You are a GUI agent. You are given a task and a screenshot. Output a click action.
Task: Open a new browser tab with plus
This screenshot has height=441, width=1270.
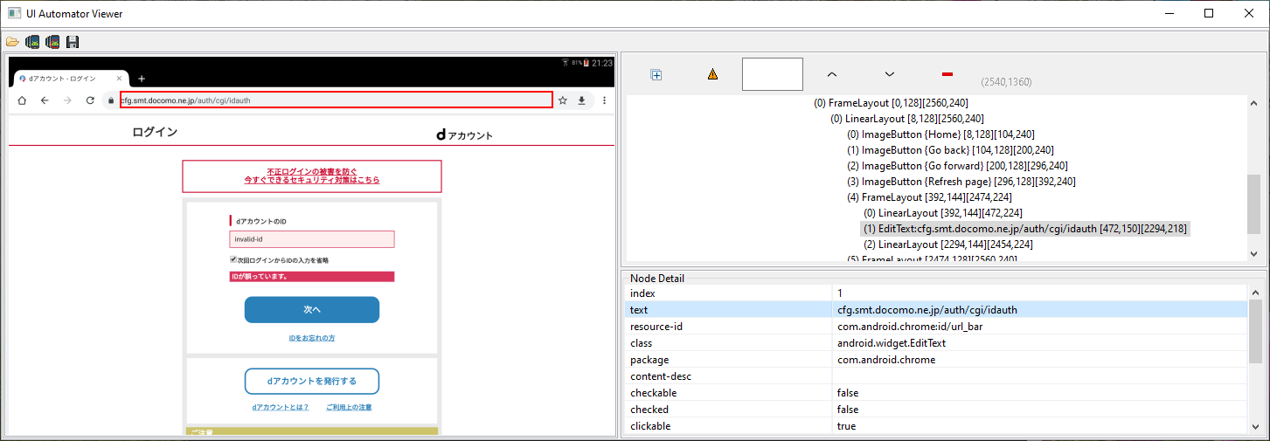[142, 79]
